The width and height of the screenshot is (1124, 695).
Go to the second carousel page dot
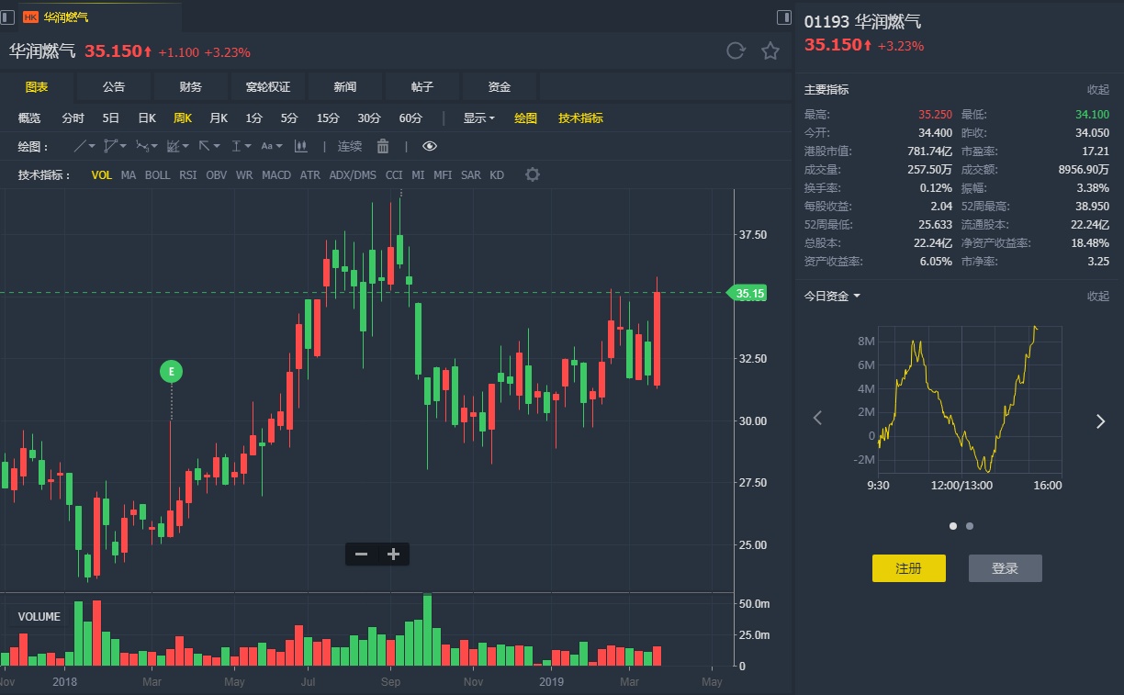970,526
